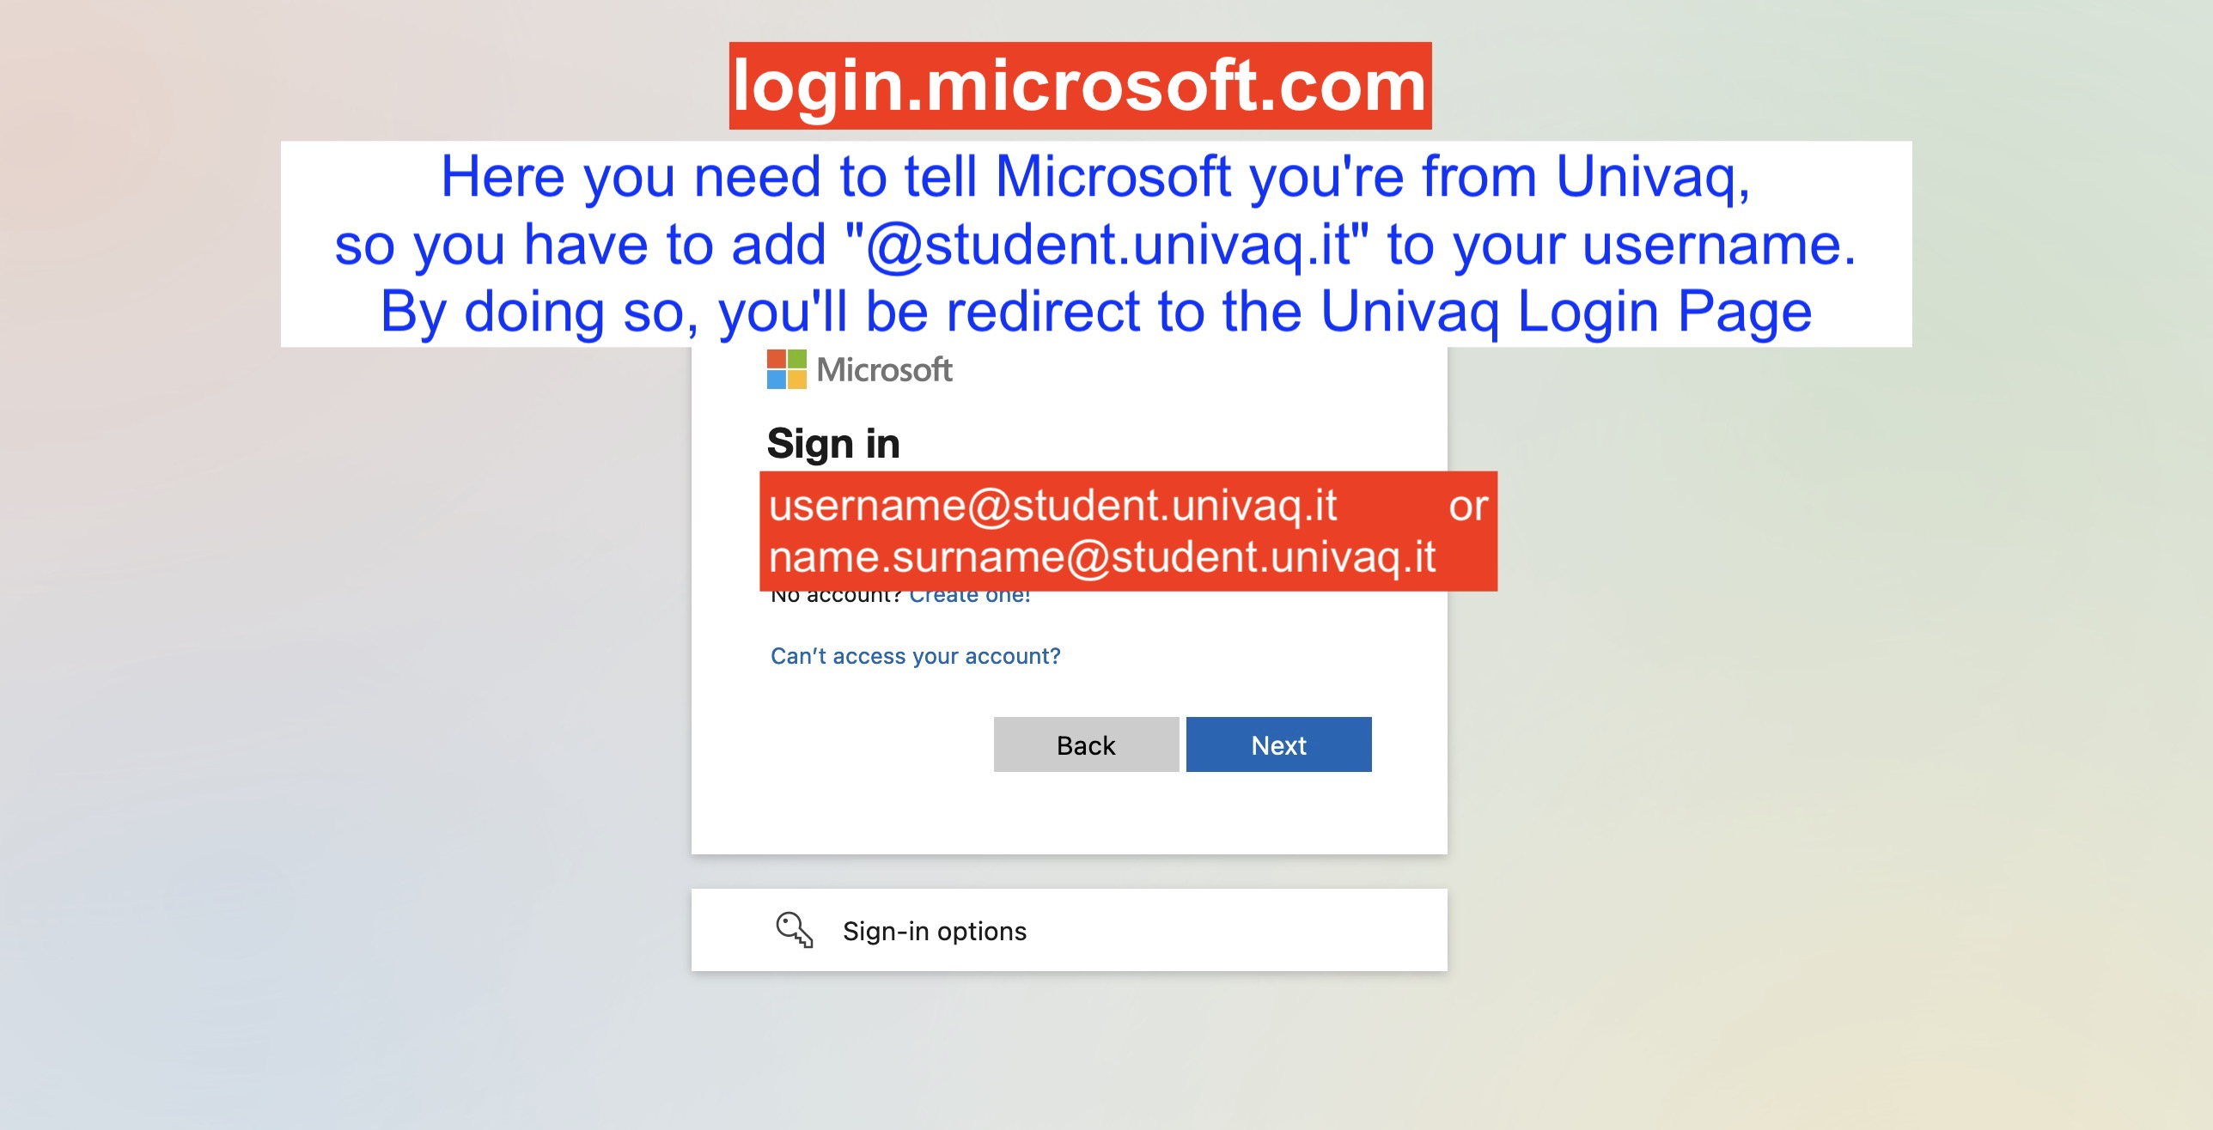Click the partially hidden "No account?" text
This screenshot has width=2213, height=1130.
(x=835, y=597)
